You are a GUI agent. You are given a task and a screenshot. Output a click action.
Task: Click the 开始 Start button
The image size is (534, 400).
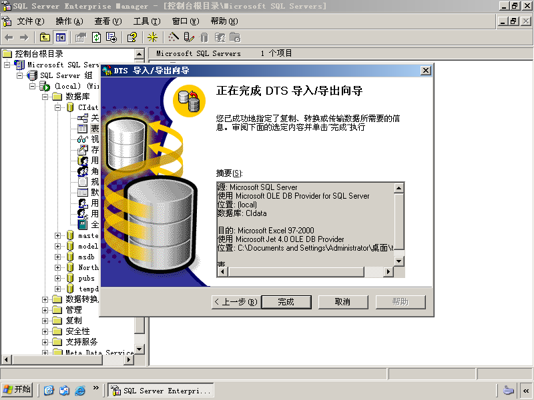point(17,390)
